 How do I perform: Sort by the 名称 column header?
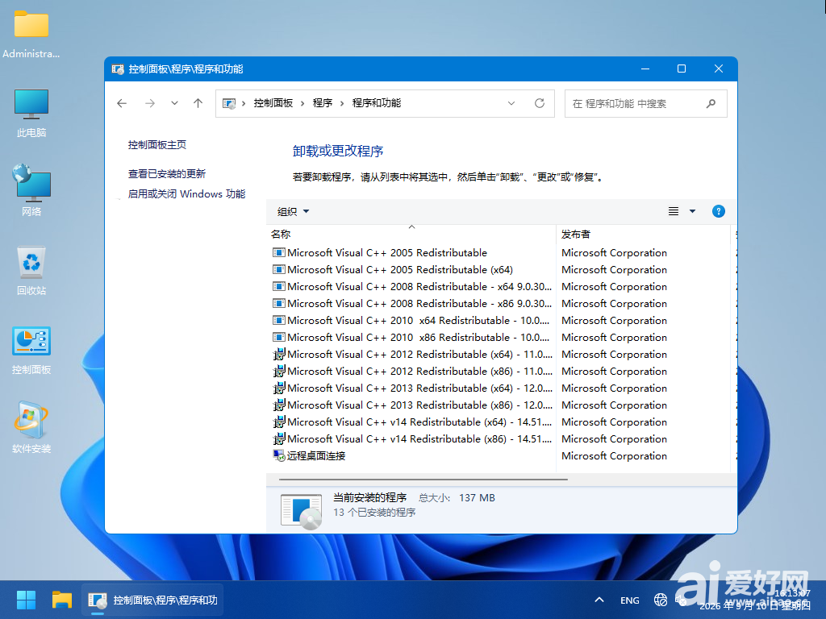point(411,234)
